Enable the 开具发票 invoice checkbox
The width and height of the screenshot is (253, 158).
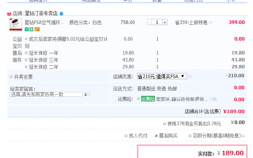click(x=11, y=76)
